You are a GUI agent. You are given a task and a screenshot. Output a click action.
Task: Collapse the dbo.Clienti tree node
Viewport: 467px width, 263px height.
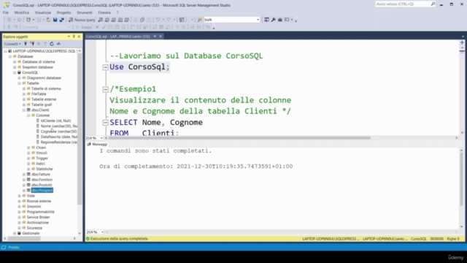coord(24,110)
